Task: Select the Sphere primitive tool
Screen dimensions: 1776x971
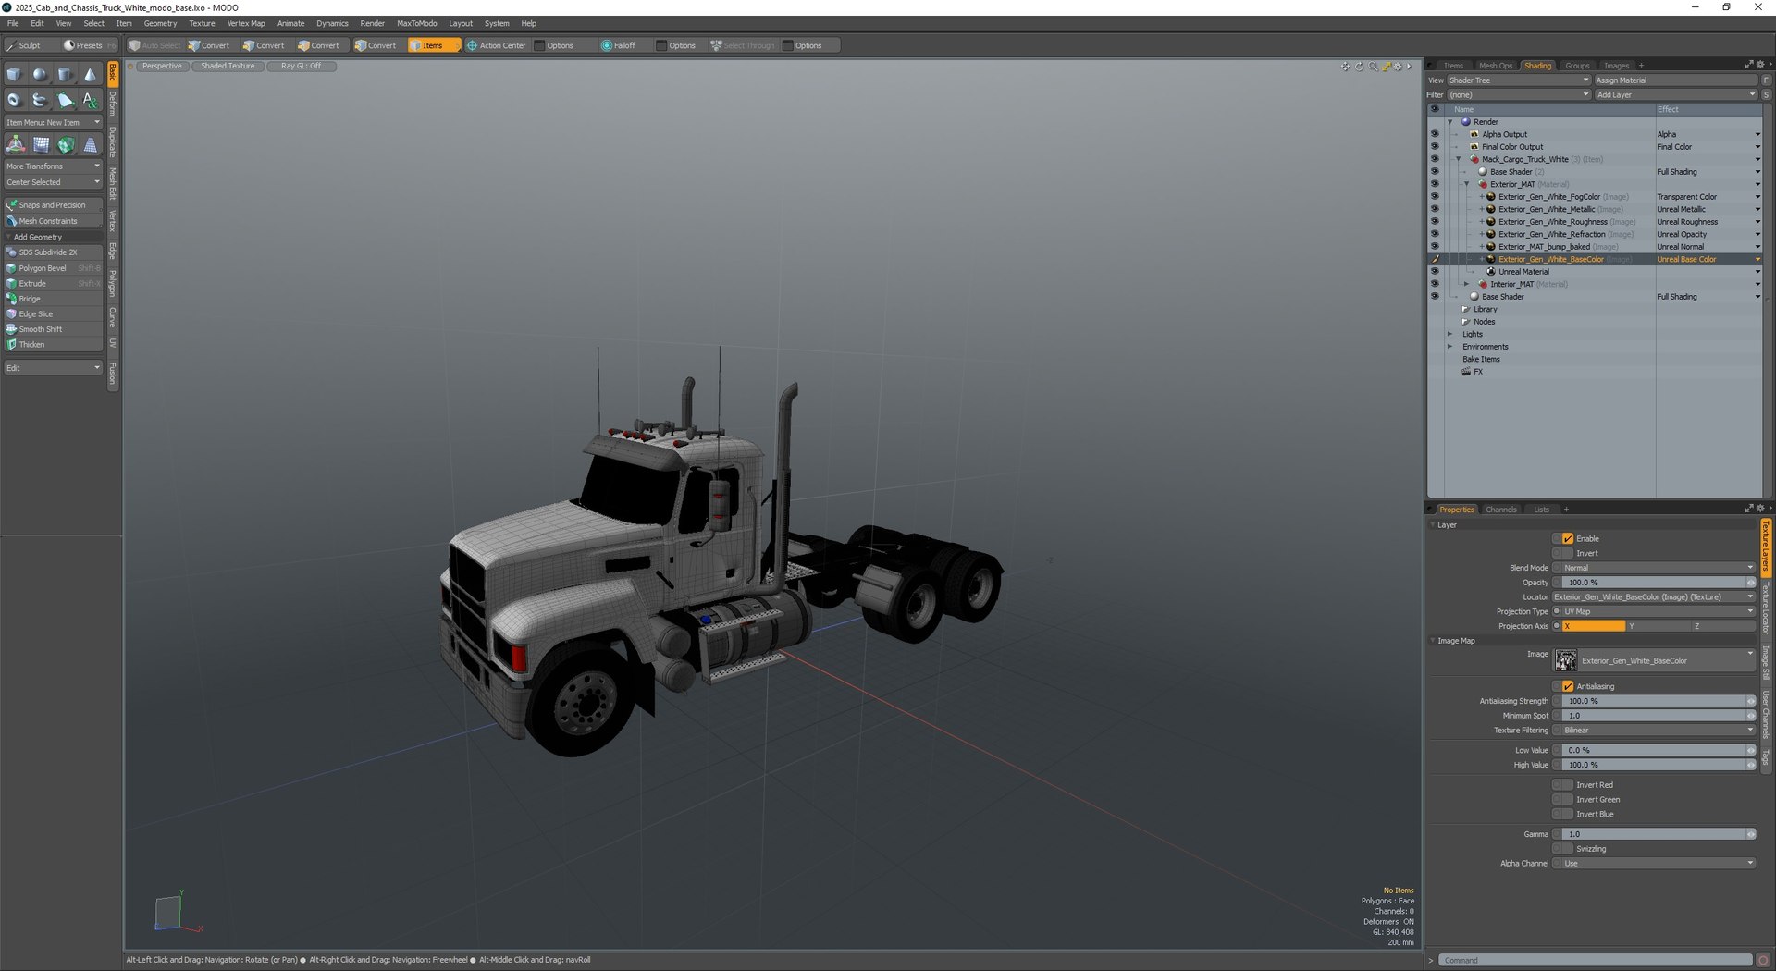Action: pyautogui.click(x=40, y=75)
